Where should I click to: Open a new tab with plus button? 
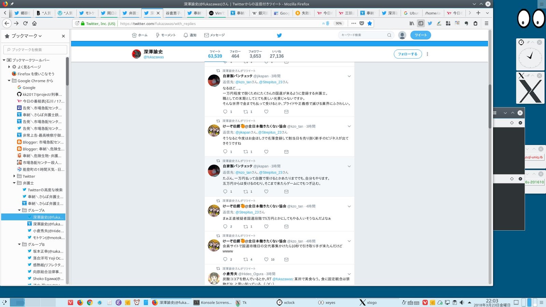[478, 13]
